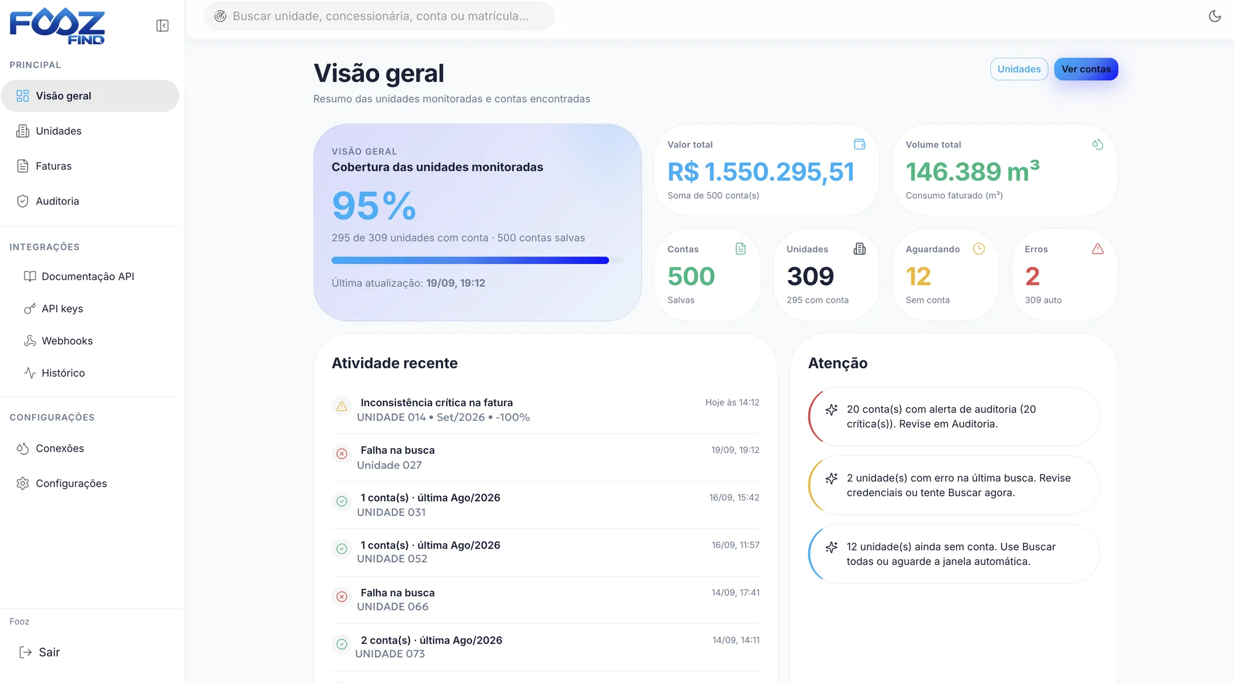The width and height of the screenshot is (1234, 683).
Task: Collapse the sidebar panel icon
Action: pos(162,25)
